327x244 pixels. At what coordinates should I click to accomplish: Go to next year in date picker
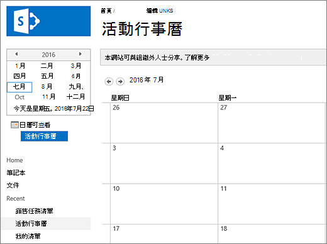click(80, 54)
